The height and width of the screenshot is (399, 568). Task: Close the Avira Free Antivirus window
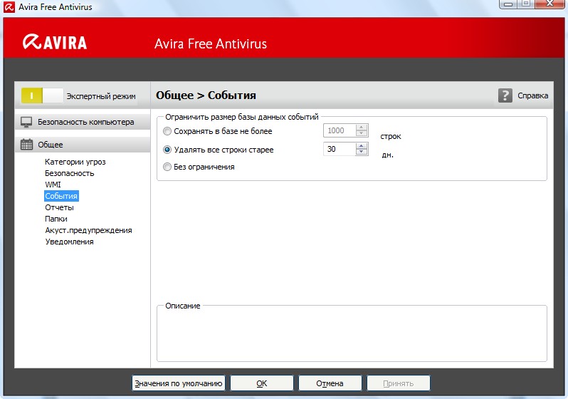pyautogui.click(x=550, y=4)
